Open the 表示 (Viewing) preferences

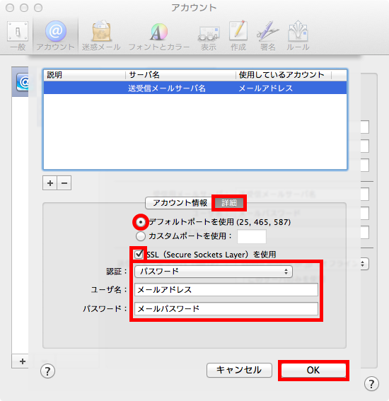point(209,36)
